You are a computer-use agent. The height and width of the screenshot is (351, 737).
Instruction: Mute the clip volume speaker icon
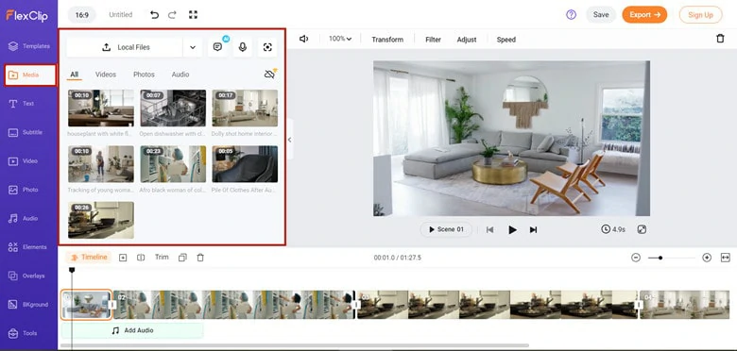303,39
